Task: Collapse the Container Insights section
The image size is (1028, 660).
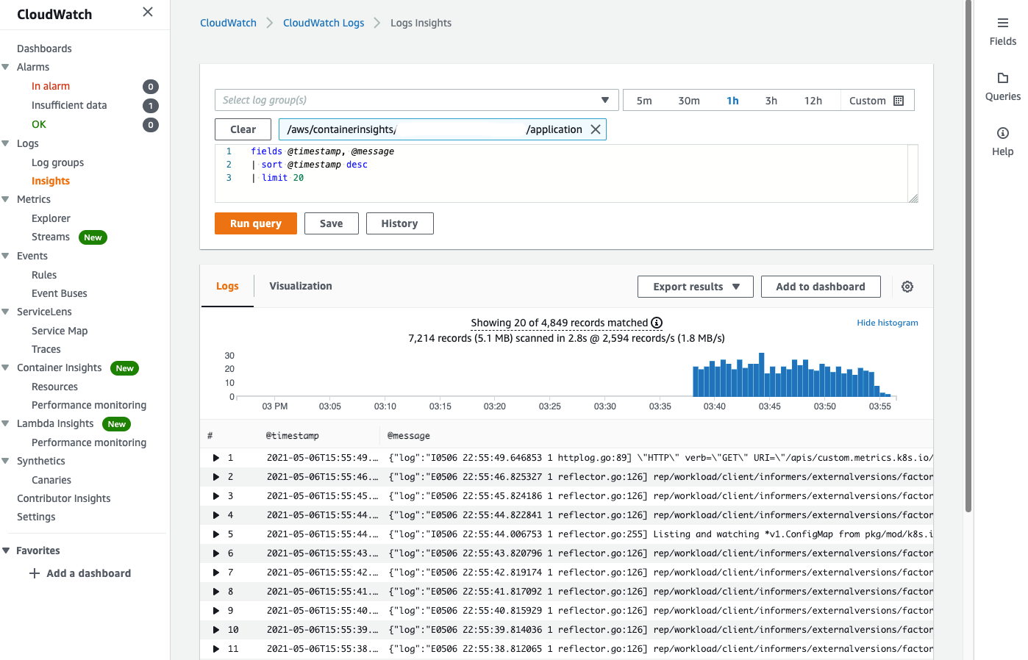Action: (x=6, y=367)
